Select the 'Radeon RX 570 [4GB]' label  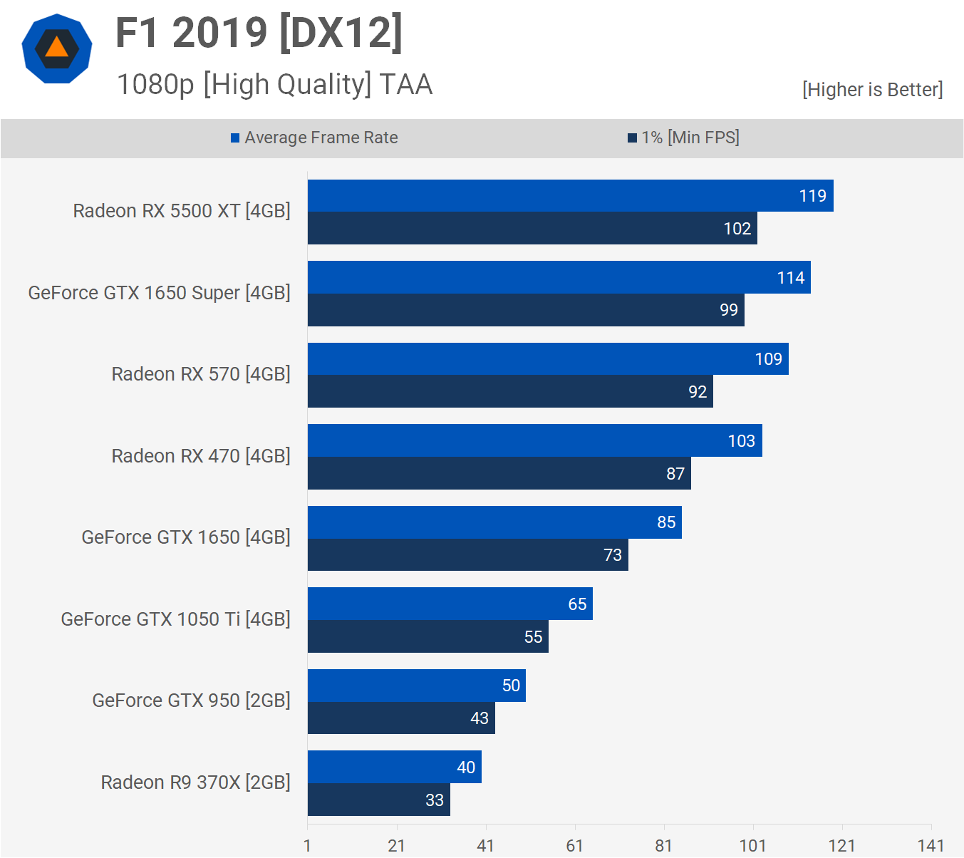201,374
